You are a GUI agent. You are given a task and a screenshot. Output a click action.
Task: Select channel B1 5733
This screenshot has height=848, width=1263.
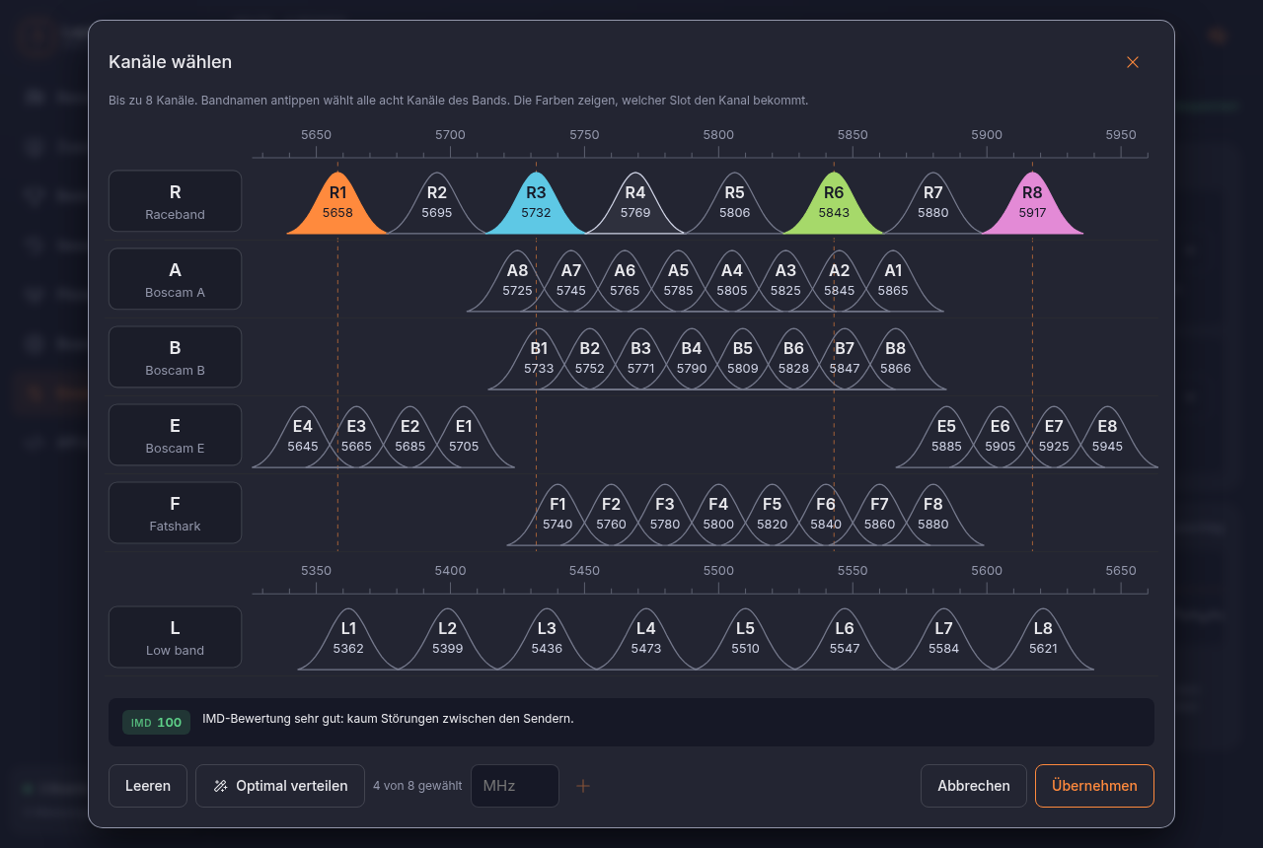539,358
